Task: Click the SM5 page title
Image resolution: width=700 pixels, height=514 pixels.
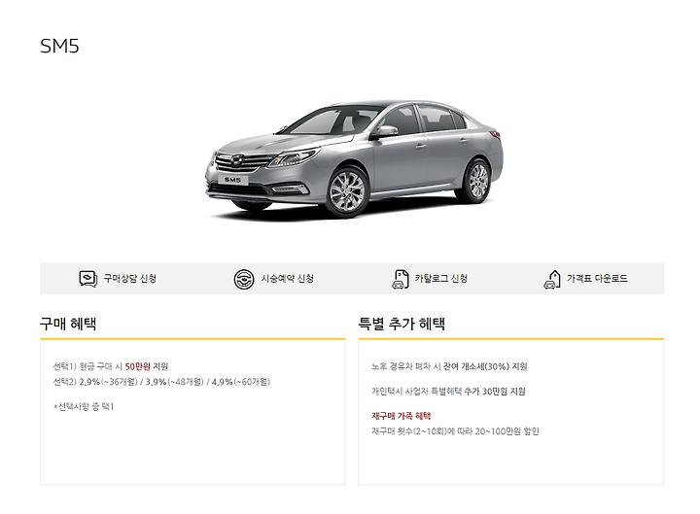Action: tap(59, 46)
